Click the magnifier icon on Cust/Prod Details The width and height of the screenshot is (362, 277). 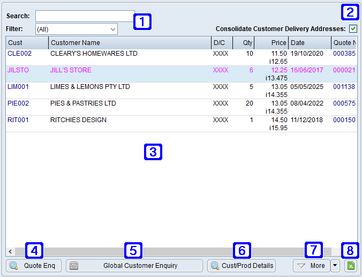tap(215, 266)
